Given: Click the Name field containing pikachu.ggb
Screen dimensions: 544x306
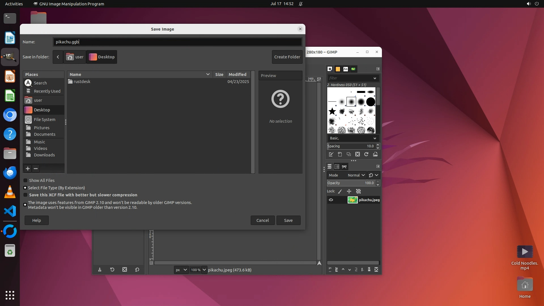Looking at the screenshot, I should tap(177, 42).
